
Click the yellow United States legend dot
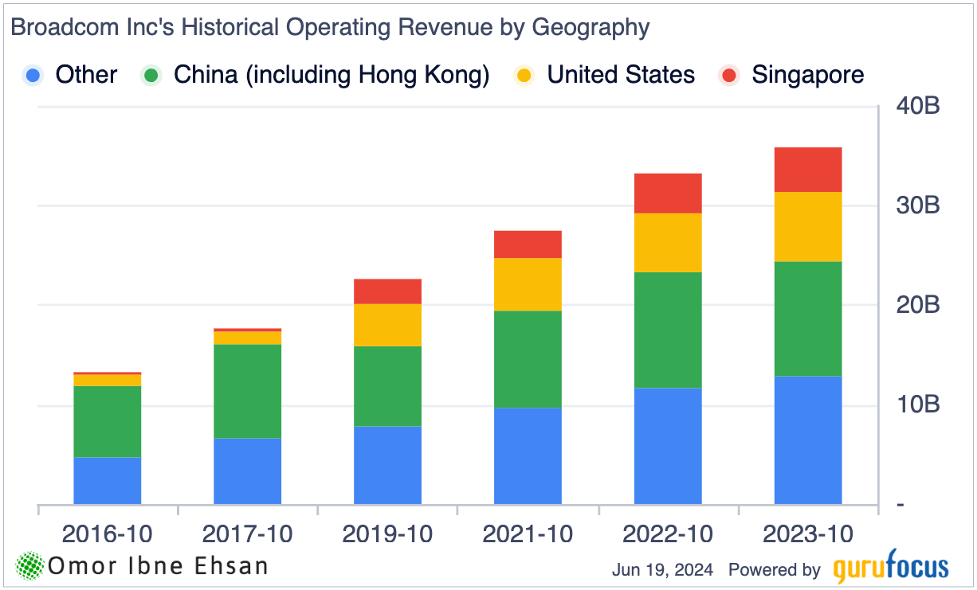pyautogui.click(x=524, y=76)
